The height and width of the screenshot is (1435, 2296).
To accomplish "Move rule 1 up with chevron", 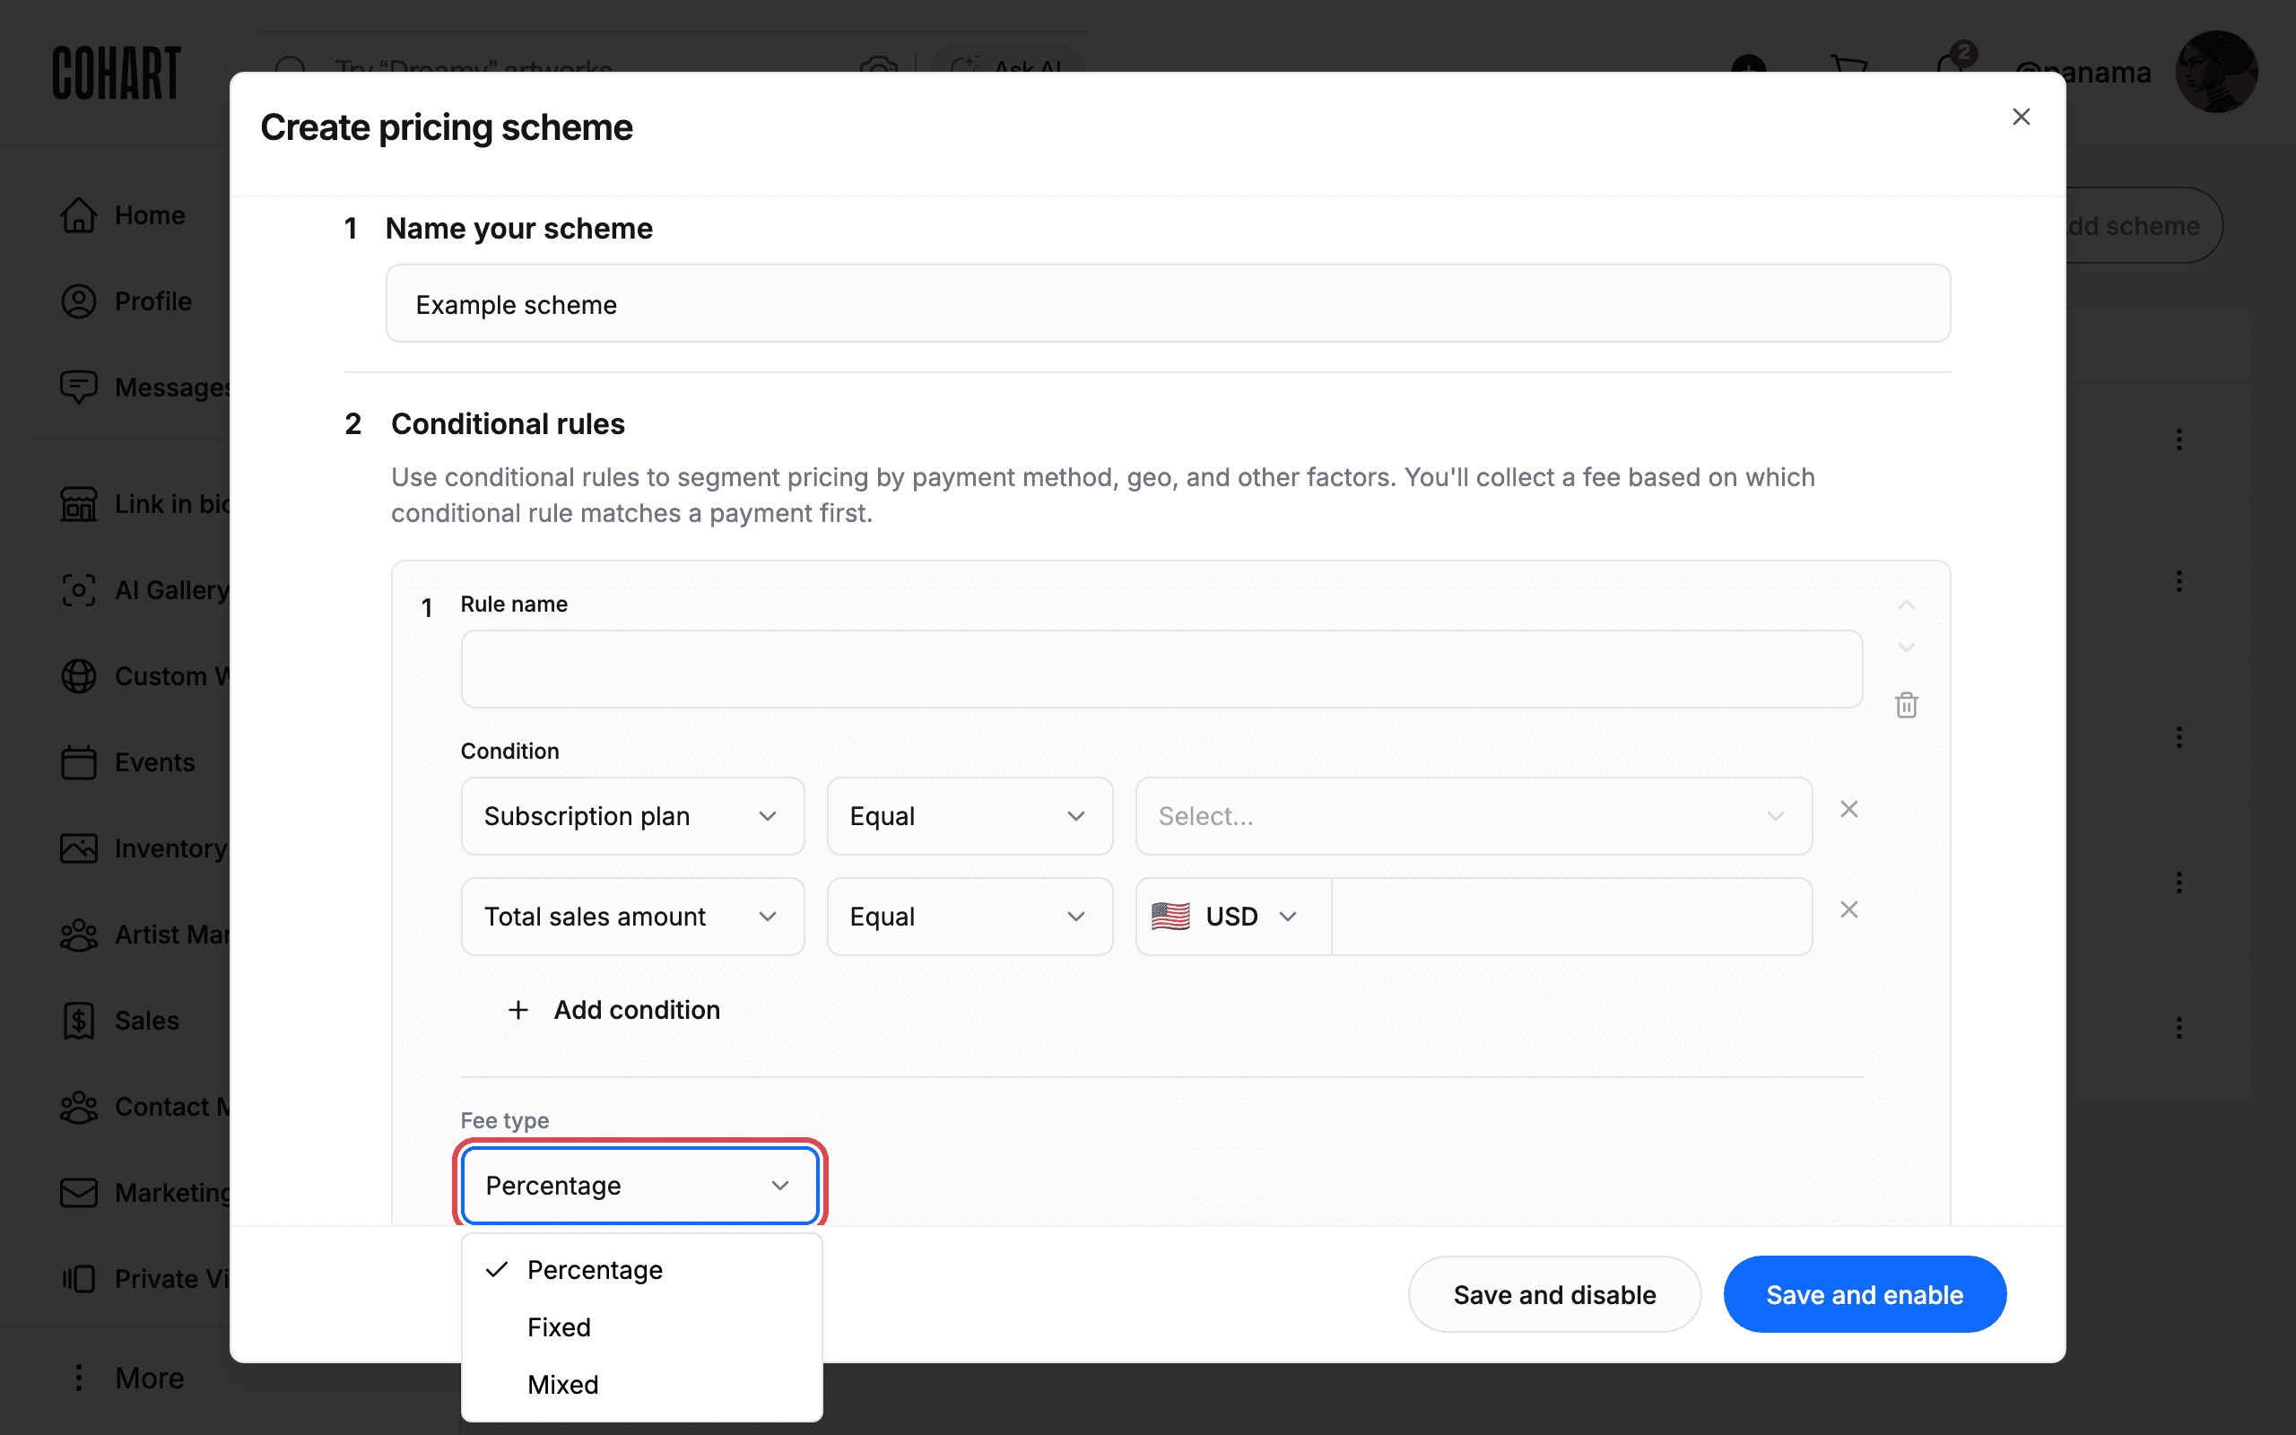I will coord(1906,604).
